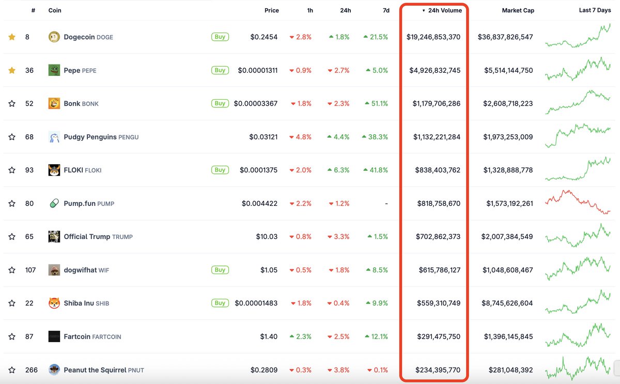Screen dimensions: 620x384
Task: Open the Pepe PEPE coin page
Action: 80,70
